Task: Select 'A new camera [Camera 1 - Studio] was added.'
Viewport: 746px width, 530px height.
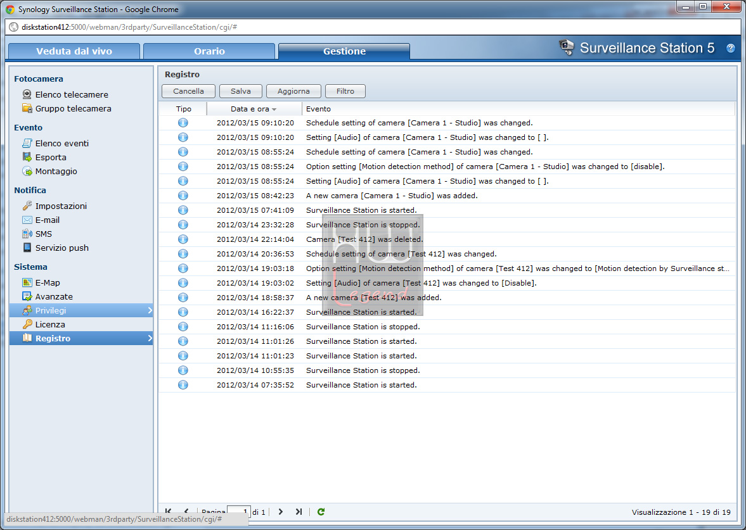Action: coord(392,196)
